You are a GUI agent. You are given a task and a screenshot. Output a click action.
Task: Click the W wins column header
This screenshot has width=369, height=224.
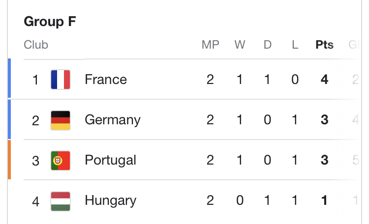240,45
